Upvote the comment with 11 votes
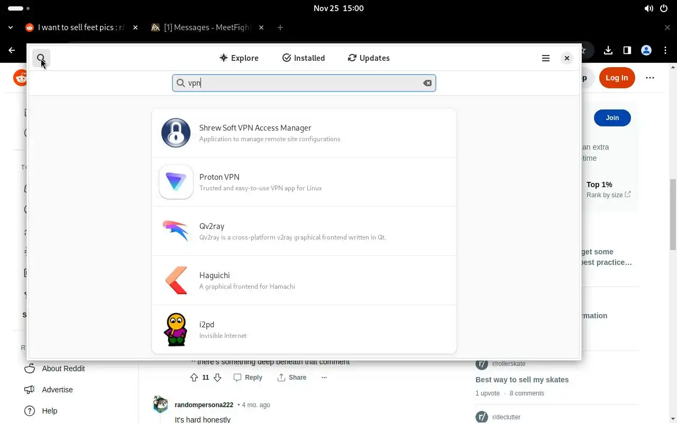The height and width of the screenshot is (423, 677). pyautogui.click(x=194, y=378)
